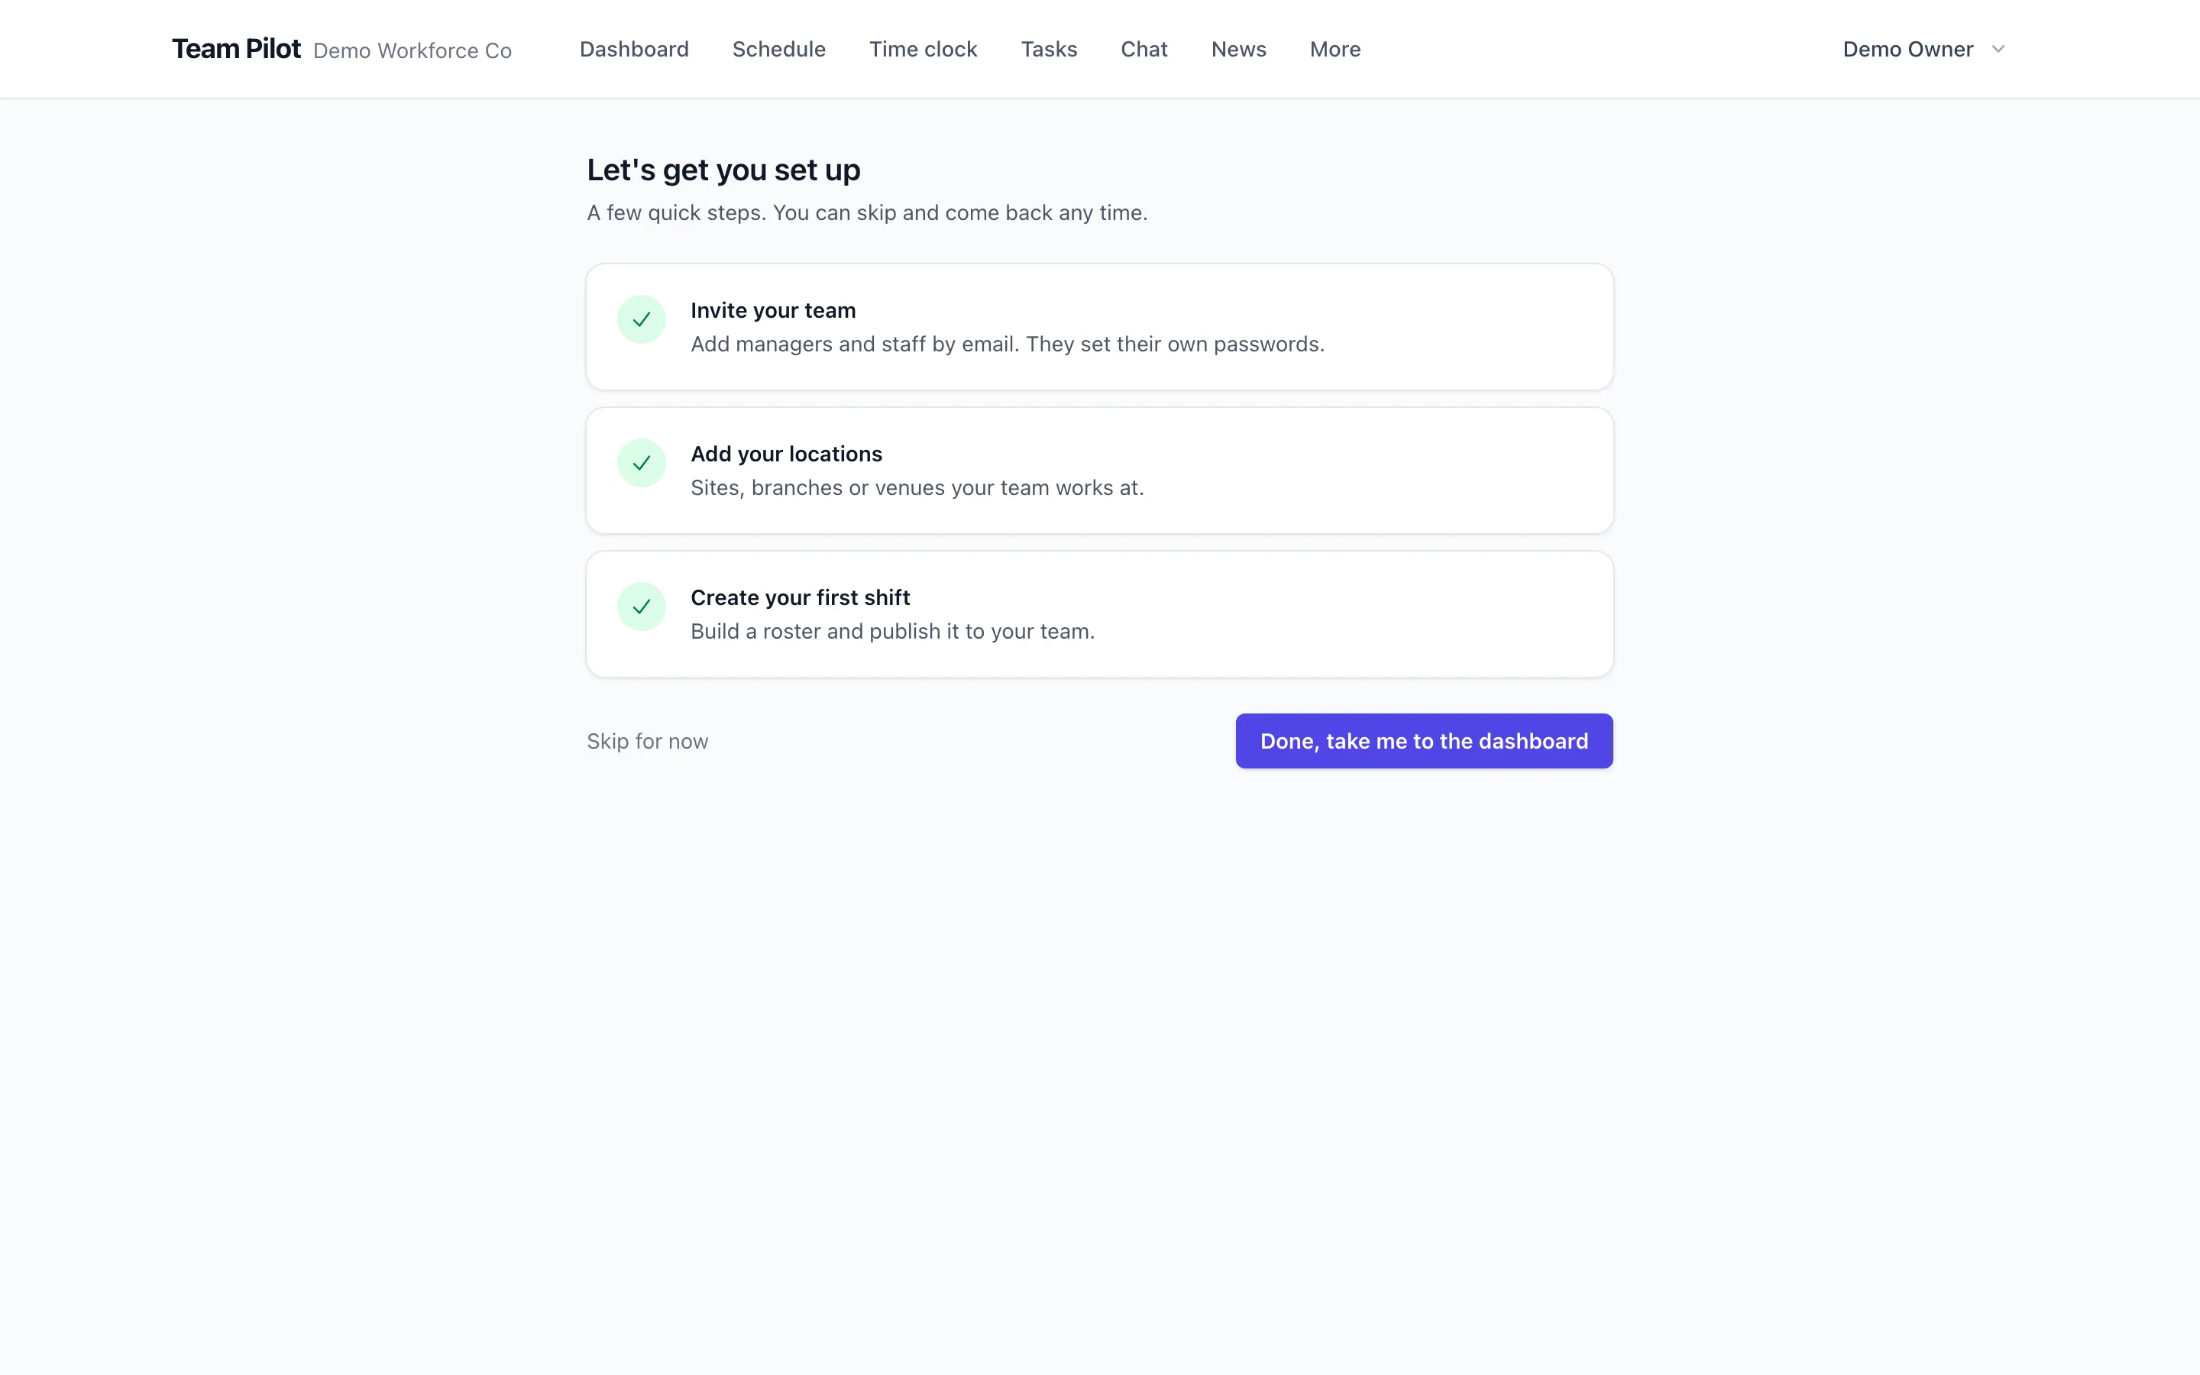Click the Demo Workforce Co company name
The height and width of the screenshot is (1375, 2200).
pyautogui.click(x=412, y=51)
